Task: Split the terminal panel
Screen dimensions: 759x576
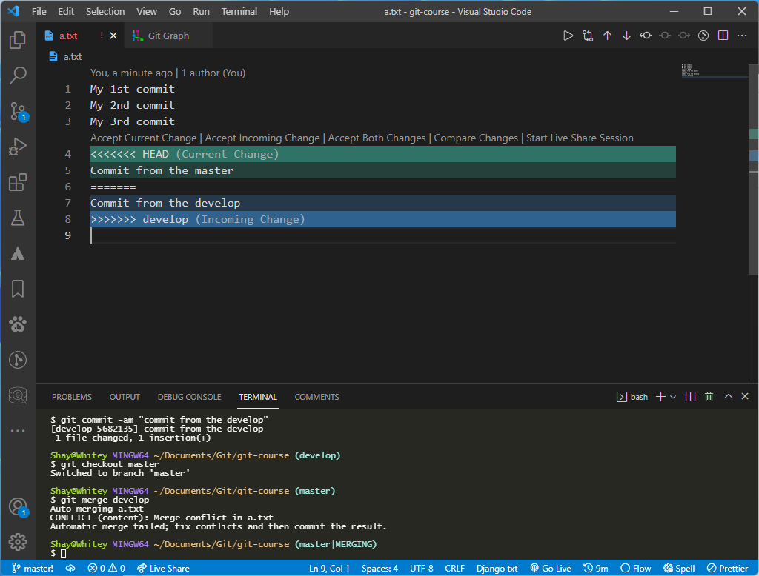Action: tap(690, 397)
